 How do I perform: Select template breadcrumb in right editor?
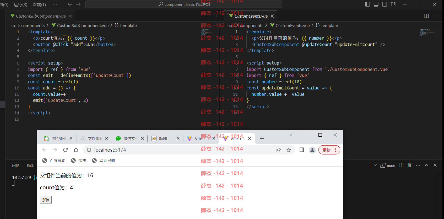(x=329, y=25)
